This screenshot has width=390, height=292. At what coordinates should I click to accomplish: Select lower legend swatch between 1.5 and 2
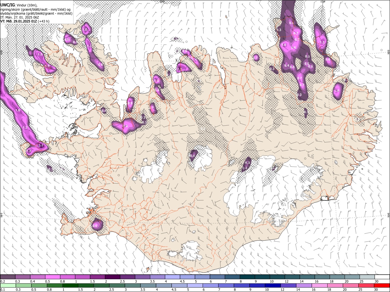[86, 285]
